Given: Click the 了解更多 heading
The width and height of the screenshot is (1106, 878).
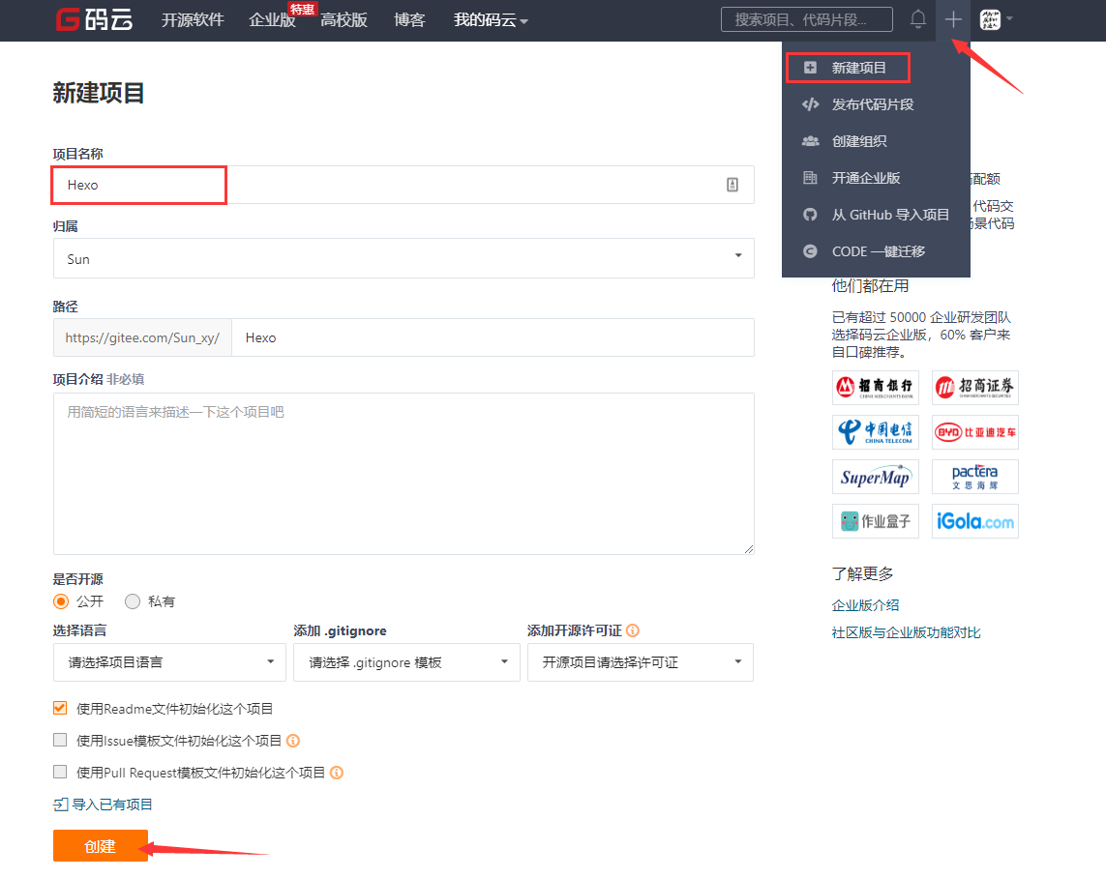Looking at the screenshot, I should click(863, 573).
